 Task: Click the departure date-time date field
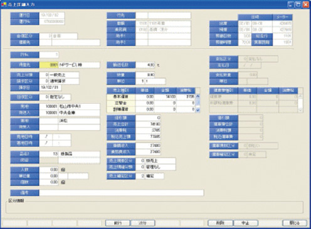click(46, 137)
